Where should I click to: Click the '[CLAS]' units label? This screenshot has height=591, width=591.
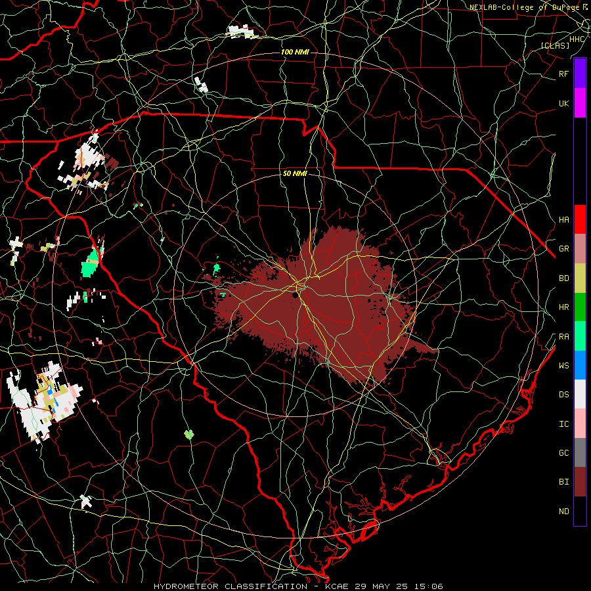pos(555,45)
